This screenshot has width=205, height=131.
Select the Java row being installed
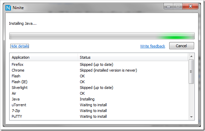(99, 99)
